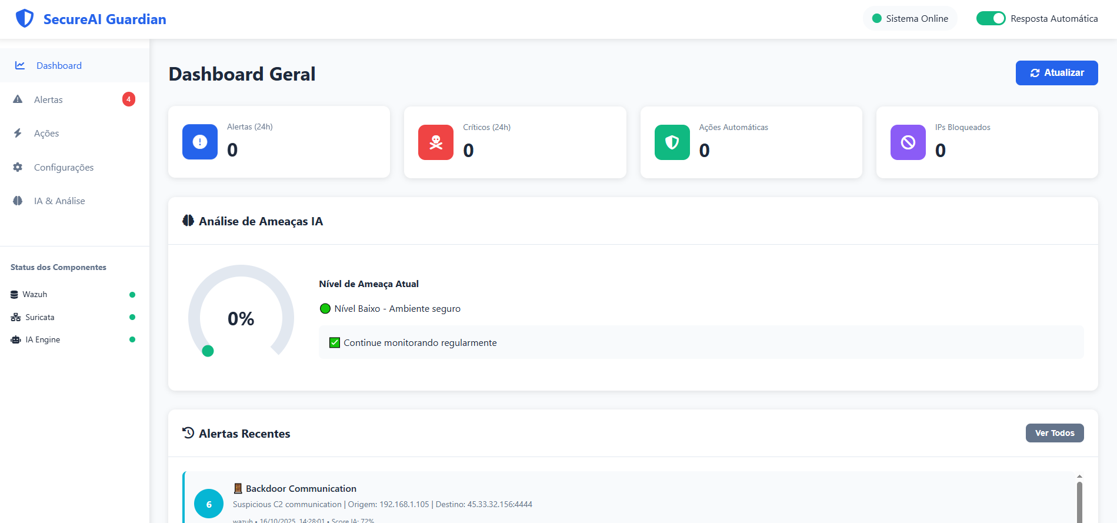1117x523 pixels.
Task: Click the 'Status dos Componentes' heading
Action: [x=58, y=267]
